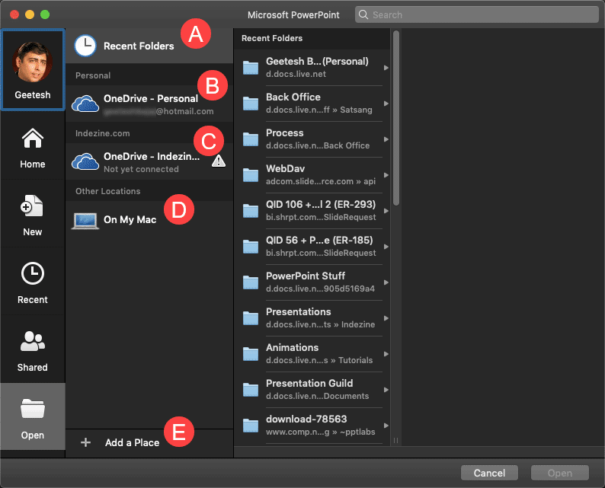Click the Cancel button
Viewport: 605px width, 488px height.
click(489, 473)
